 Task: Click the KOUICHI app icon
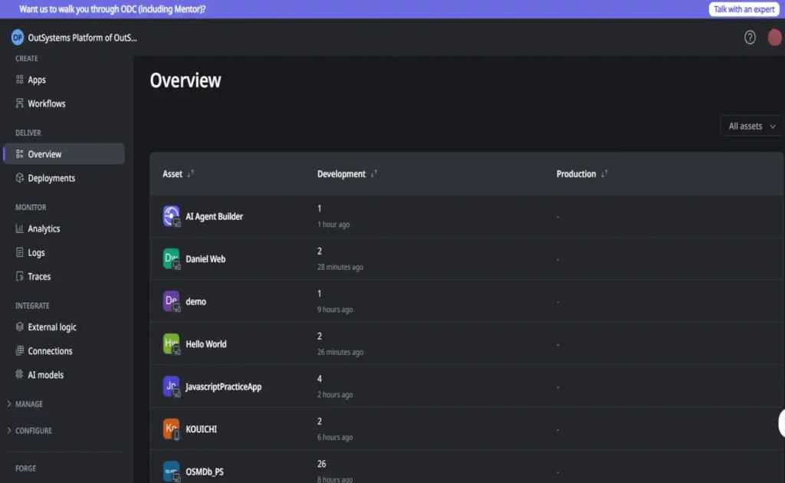pyautogui.click(x=171, y=429)
